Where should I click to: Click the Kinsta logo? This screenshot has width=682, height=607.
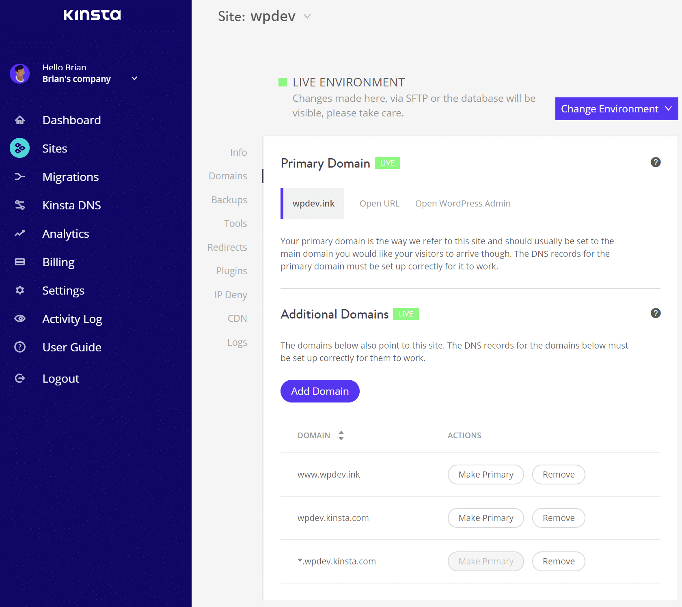click(x=92, y=15)
